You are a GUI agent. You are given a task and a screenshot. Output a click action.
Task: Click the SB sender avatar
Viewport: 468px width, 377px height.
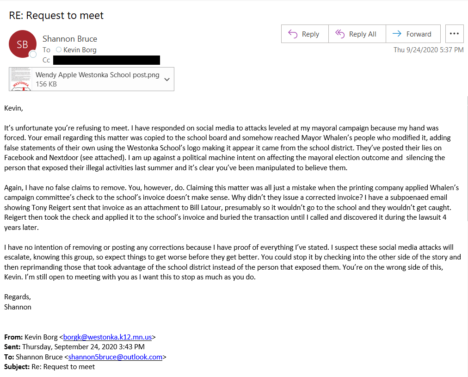(22, 44)
